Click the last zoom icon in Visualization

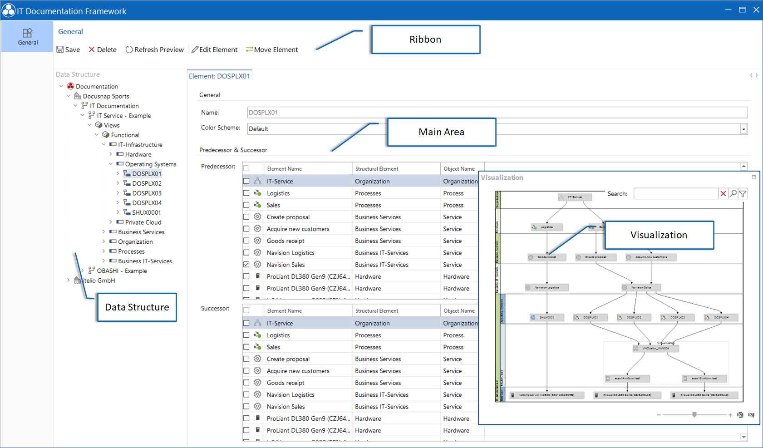(x=751, y=415)
